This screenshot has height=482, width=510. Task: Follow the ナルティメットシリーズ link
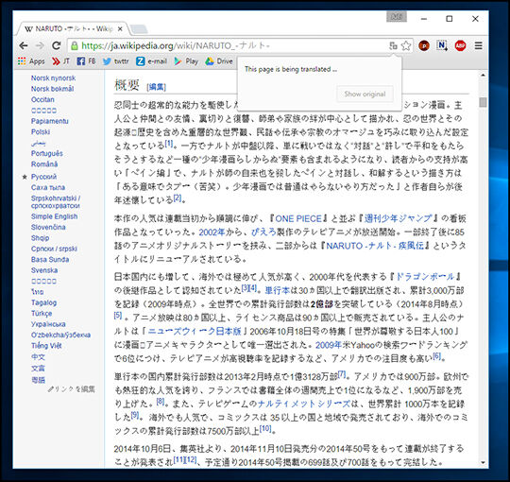304,404
